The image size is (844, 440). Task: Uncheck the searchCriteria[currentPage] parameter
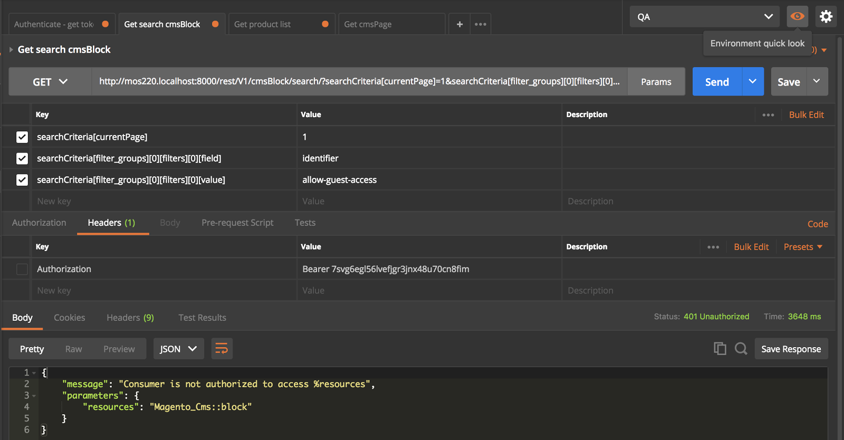22,137
